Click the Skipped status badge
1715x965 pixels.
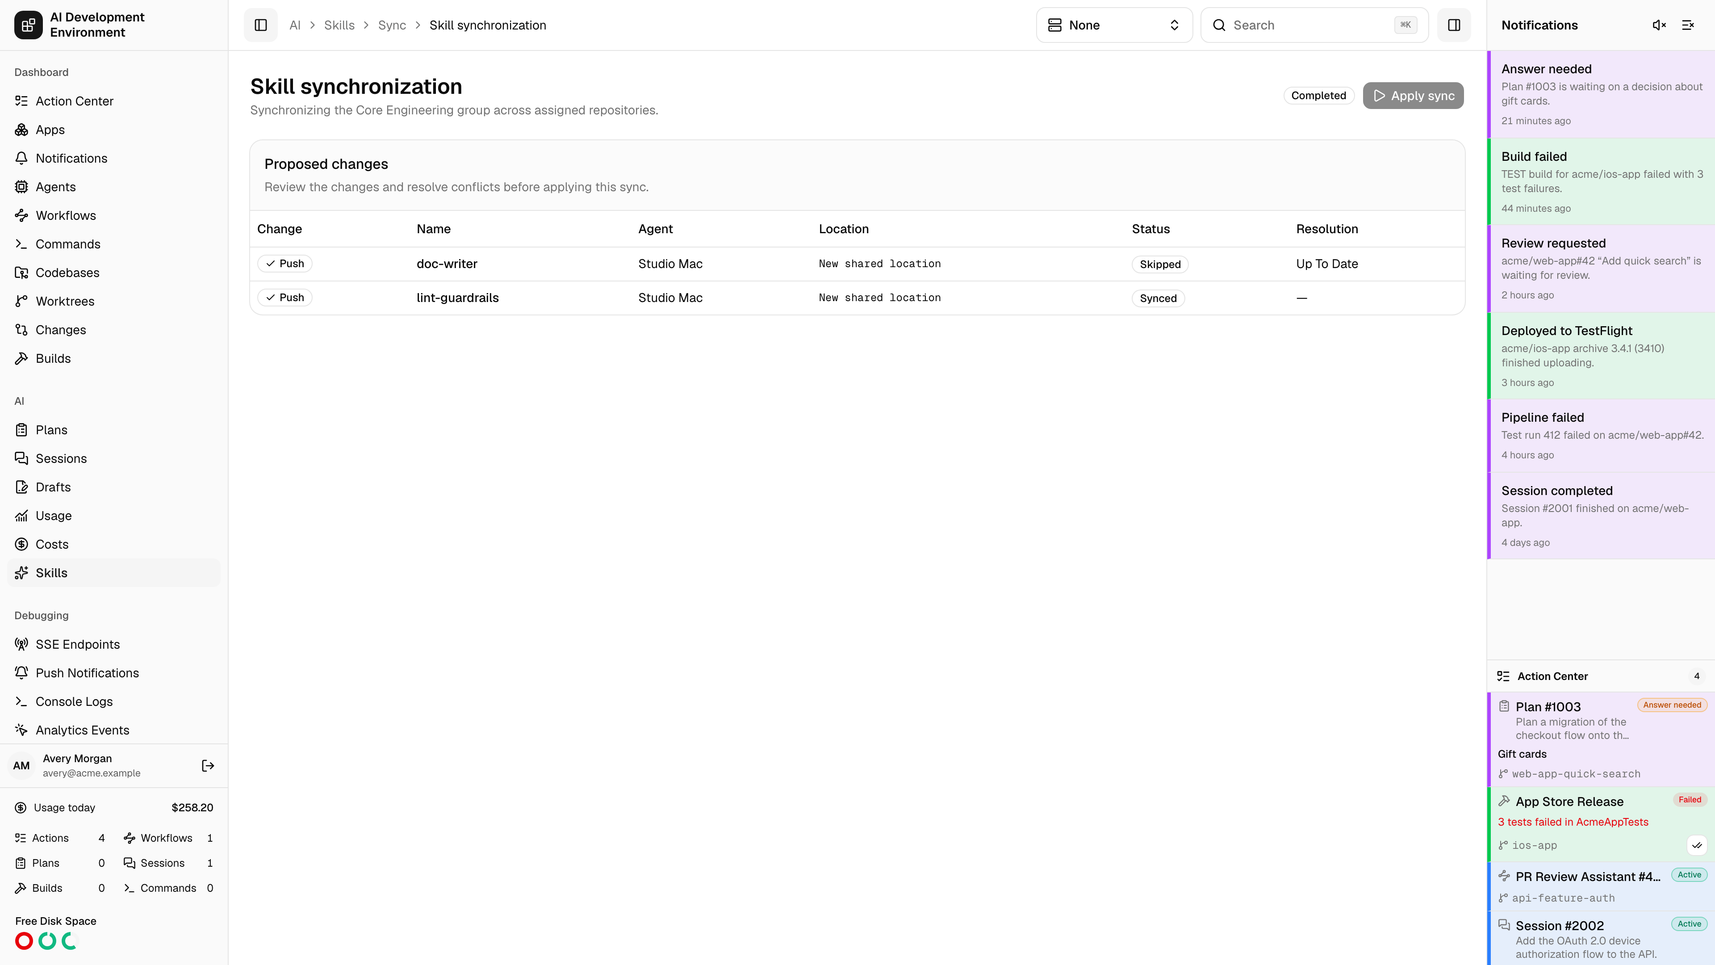coord(1160,264)
